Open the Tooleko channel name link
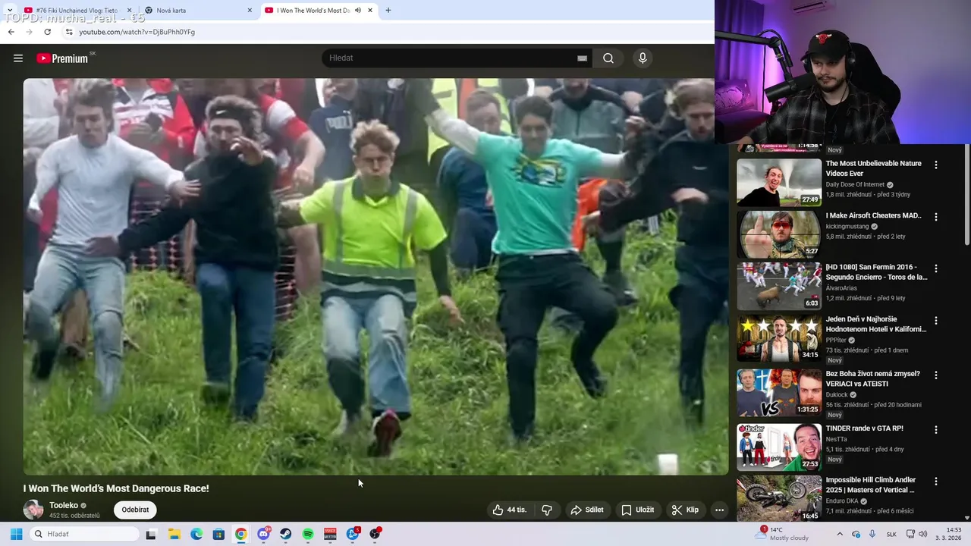 [64, 505]
